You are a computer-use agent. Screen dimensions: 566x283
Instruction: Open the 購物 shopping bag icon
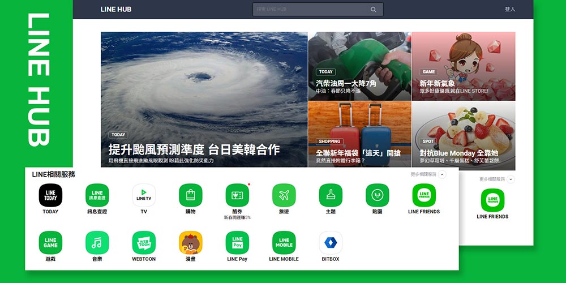point(191,195)
